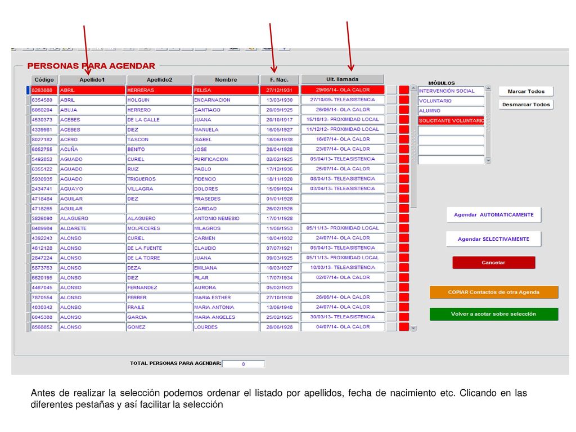The width and height of the screenshot is (576, 432).
Task: Select the SOLICITANTE VOLUNTARIO module
Action: [x=451, y=121]
